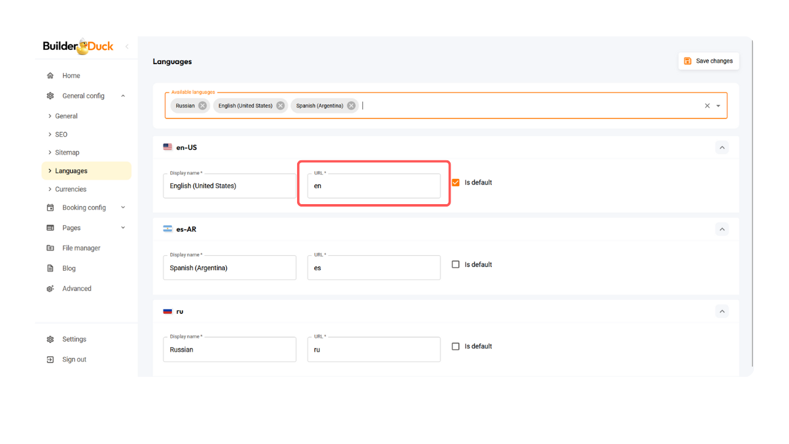Screen dimensions: 789x444
Task: Click the Blog document icon
Action: point(51,268)
